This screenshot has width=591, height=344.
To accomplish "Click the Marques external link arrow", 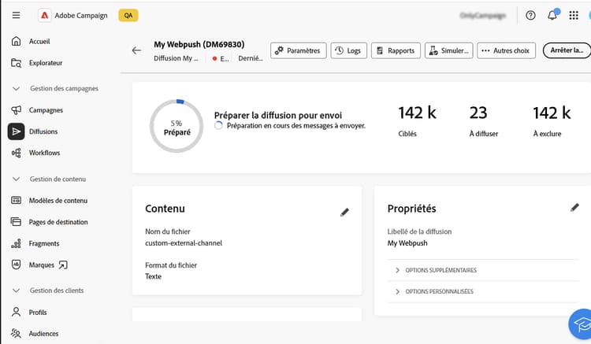I will click(63, 265).
